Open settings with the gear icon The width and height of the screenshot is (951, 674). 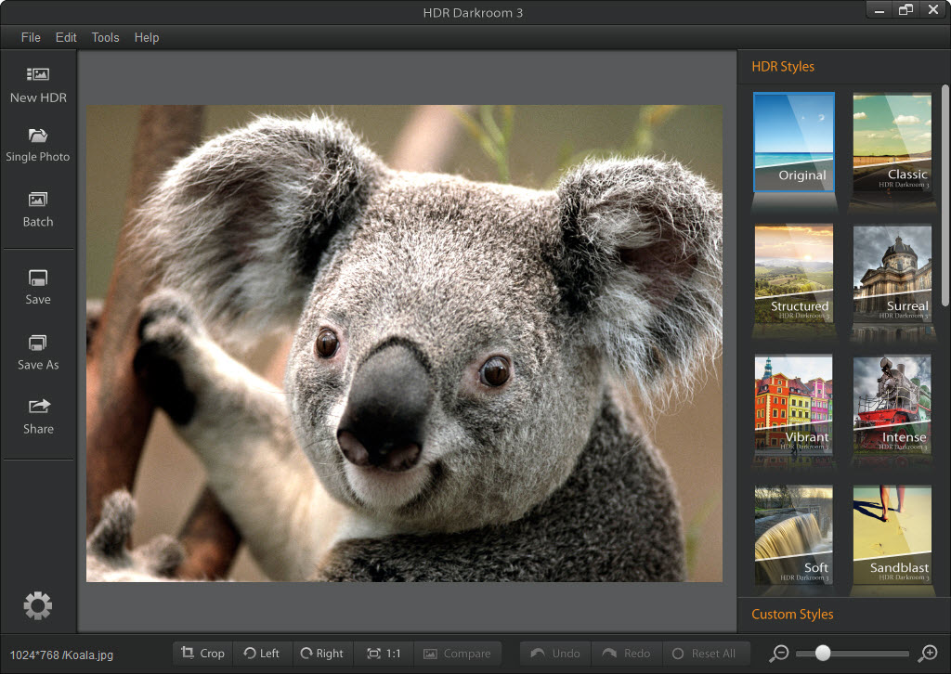click(x=37, y=605)
